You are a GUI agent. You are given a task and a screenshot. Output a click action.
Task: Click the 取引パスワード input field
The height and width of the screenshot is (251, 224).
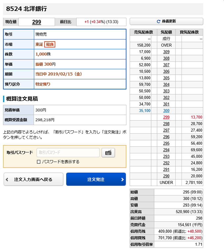[68, 153]
